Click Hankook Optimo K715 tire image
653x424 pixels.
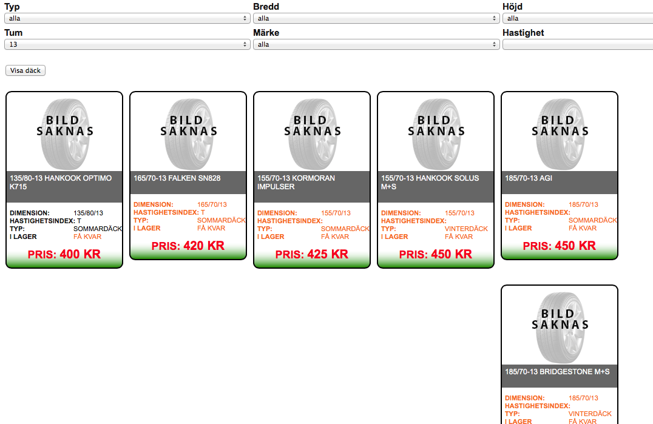[x=64, y=134]
